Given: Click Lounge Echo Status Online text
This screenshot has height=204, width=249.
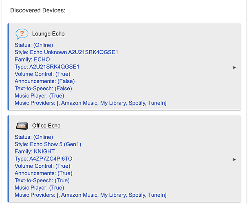Looking at the screenshot, I should coord(34,45).
